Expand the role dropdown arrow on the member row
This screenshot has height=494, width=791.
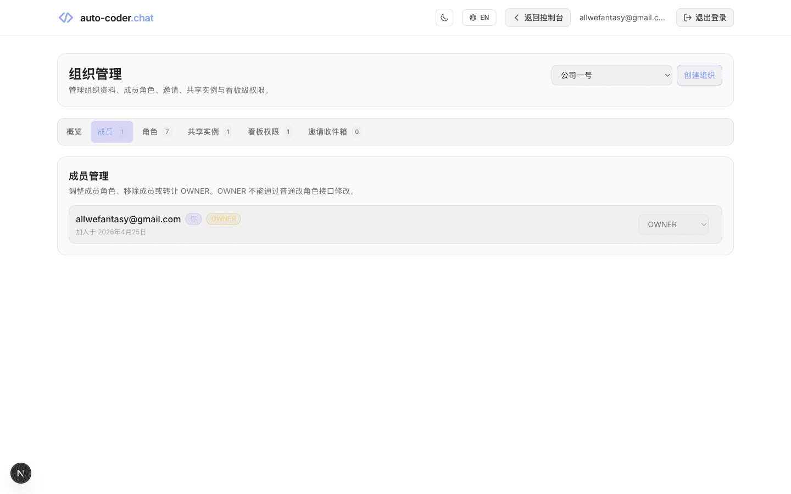(x=703, y=224)
